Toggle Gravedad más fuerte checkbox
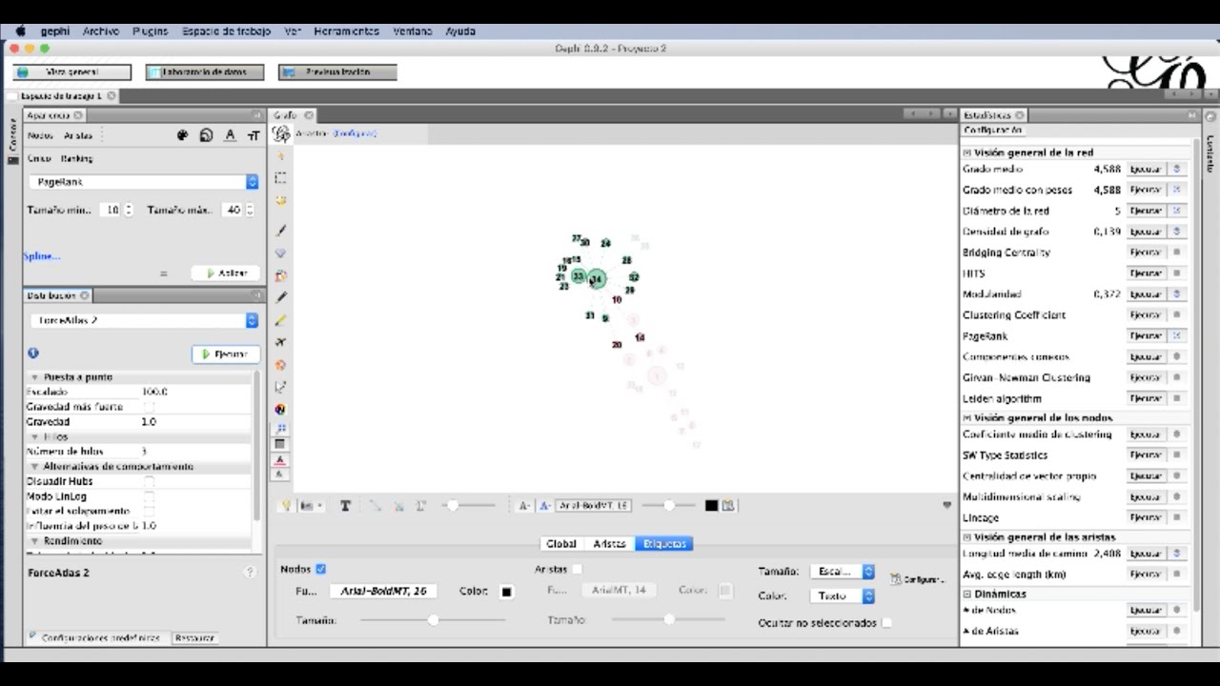The width and height of the screenshot is (1220, 686). coord(149,407)
